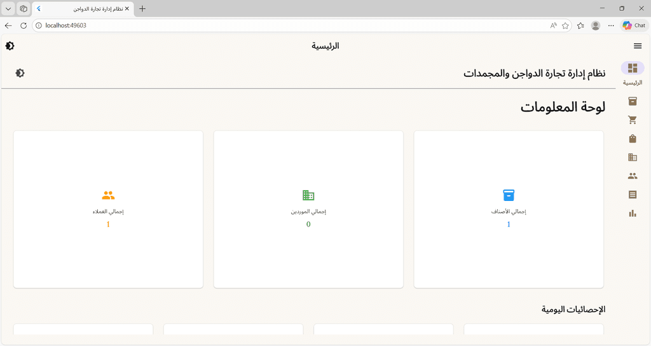Open the bar chart reports sidebar icon
Image resolution: width=651 pixels, height=346 pixels.
[x=633, y=213]
